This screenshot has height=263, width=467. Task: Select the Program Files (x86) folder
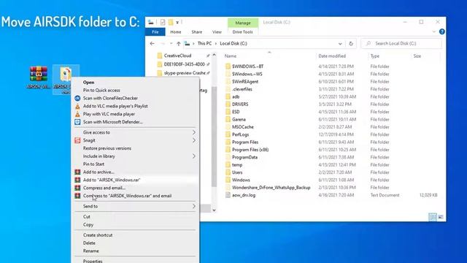(250, 150)
